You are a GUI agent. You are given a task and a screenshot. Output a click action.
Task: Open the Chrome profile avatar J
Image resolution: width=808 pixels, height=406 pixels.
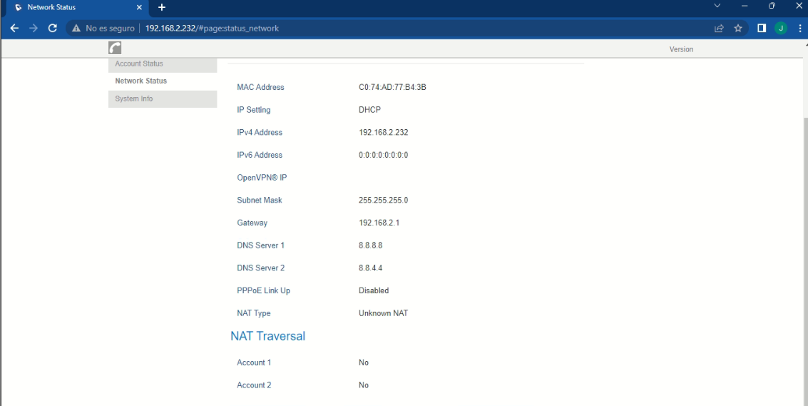[781, 29]
